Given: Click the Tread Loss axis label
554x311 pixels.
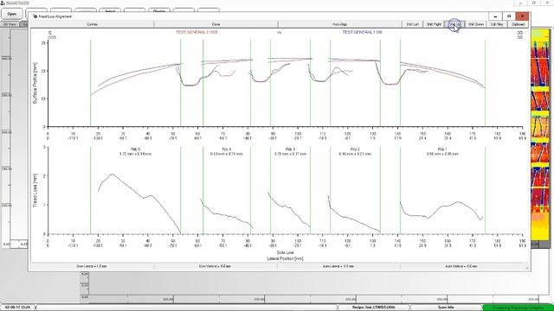Looking at the screenshot, I should (x=35, y=190).
